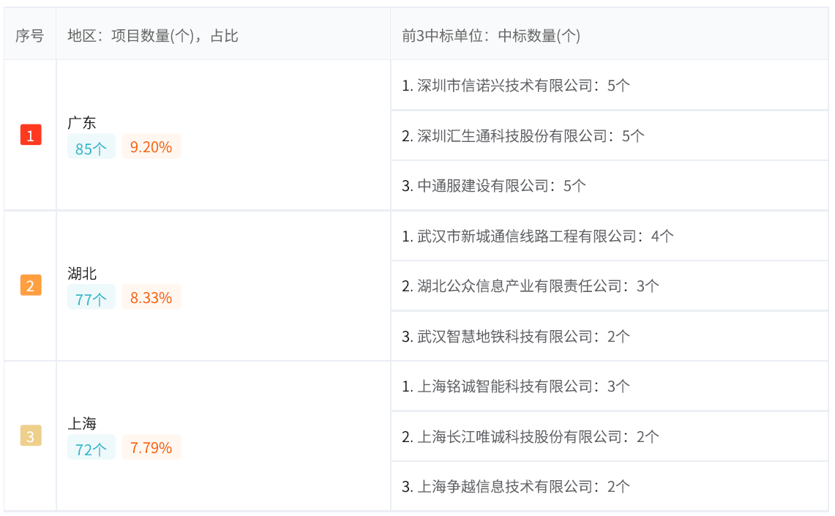This screenshot has width=835, height=516.
Task: Click the 8.33% percentage tag
Action: pos(151,298)
